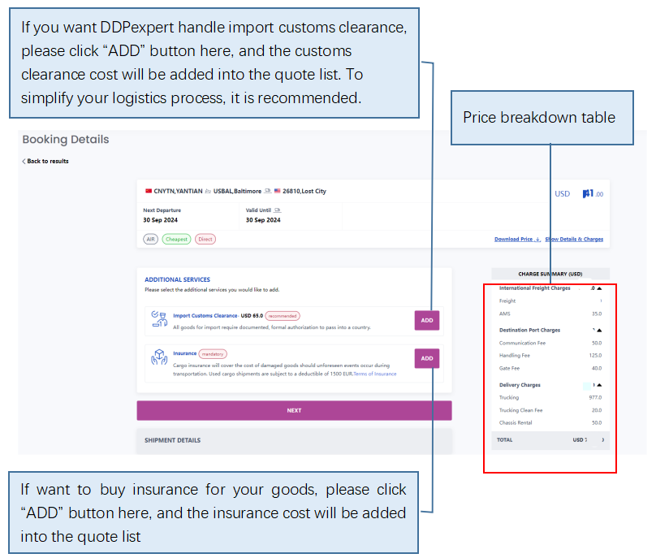This screenshot has width=656, height=558.
Task: Click the Insurance hands-and-box icon
Action: tap(159, 357)
